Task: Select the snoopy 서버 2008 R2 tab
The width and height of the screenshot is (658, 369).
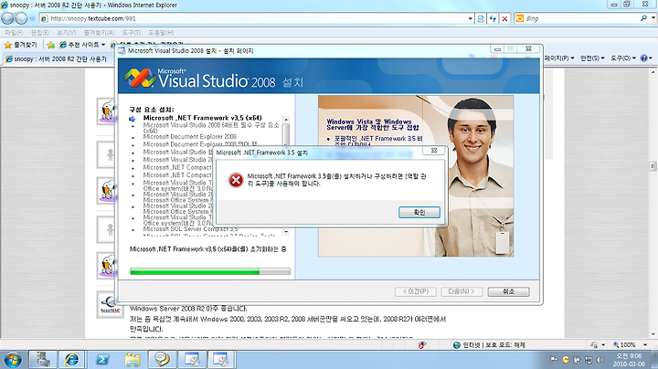Action: click(x=57, y=59)
